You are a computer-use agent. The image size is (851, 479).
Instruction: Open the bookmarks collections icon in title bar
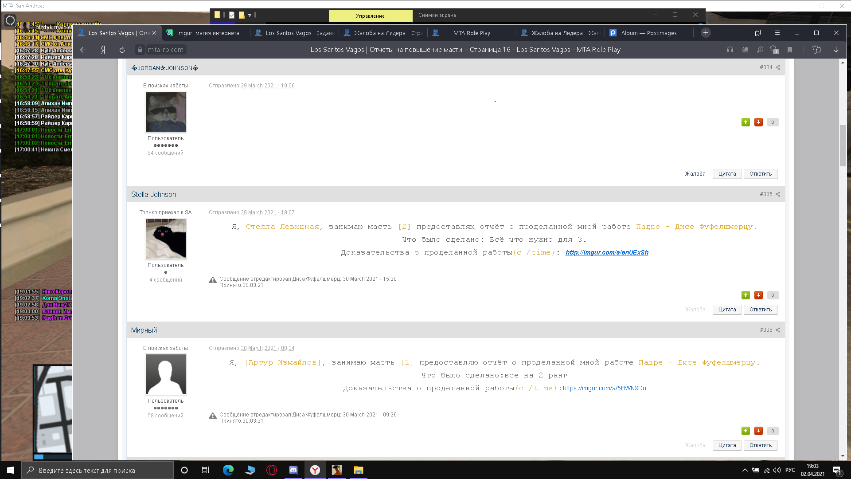pos(758,33)
